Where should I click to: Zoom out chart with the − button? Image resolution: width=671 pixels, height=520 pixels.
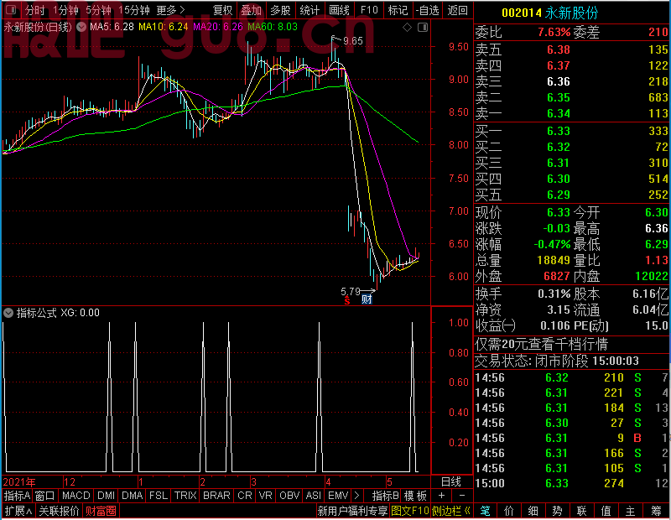(462, 496)
